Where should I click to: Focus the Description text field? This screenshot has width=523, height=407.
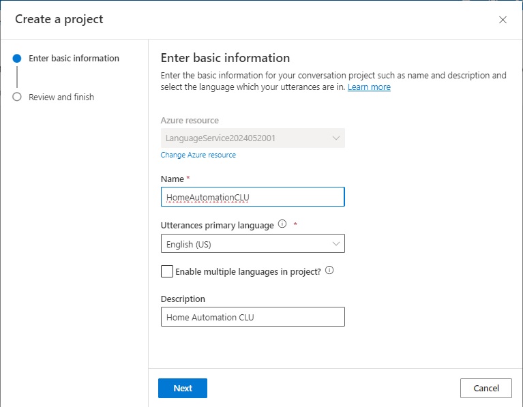(x=252, y=317)
